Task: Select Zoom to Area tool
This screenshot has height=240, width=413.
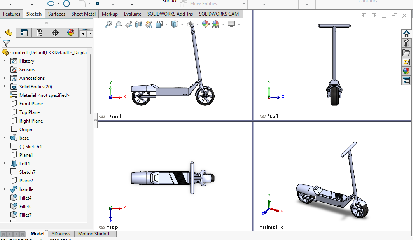Action: pyautogui.click(x=119, y=24)
